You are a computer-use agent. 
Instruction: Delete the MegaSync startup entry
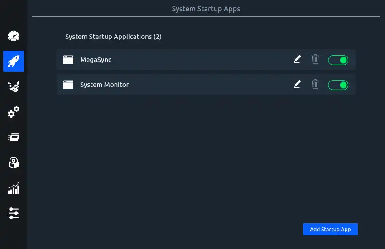pos(315,59)
